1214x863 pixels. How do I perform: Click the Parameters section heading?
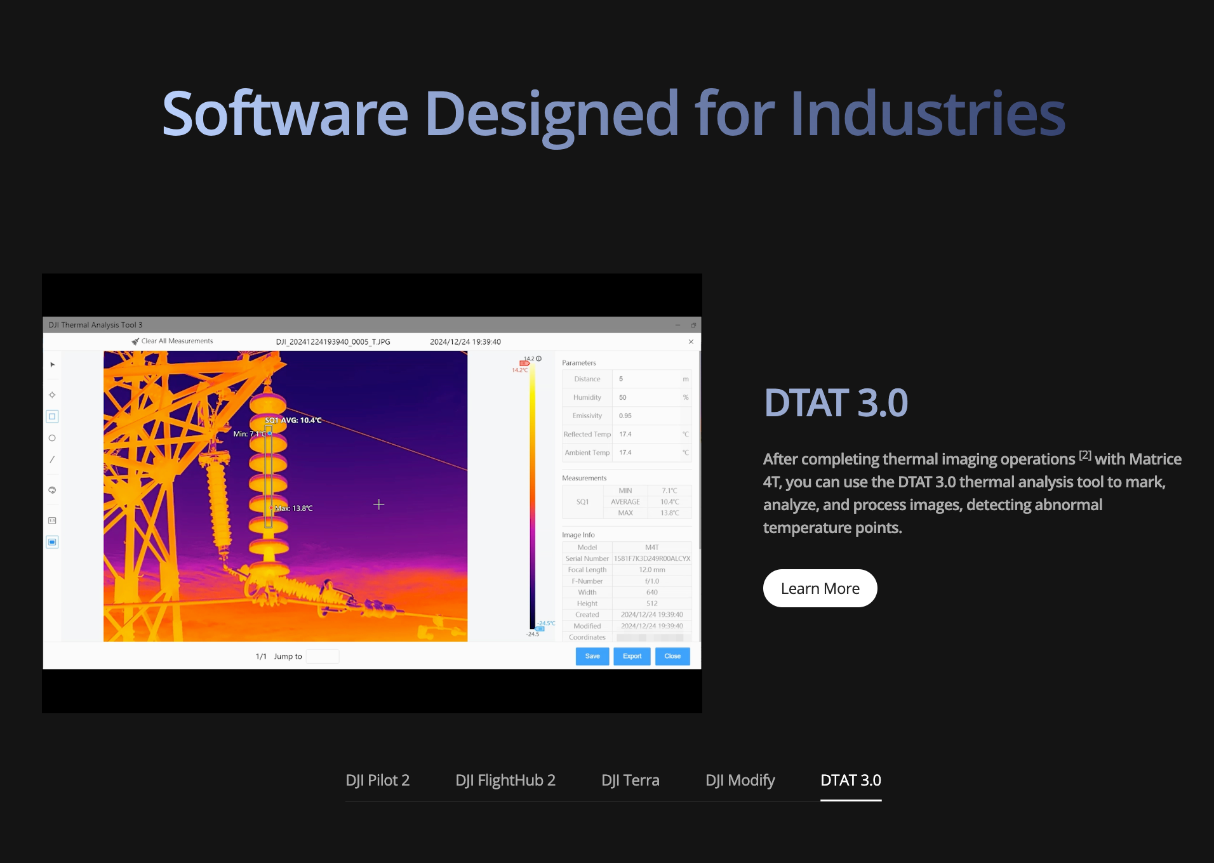pos(579,363)
